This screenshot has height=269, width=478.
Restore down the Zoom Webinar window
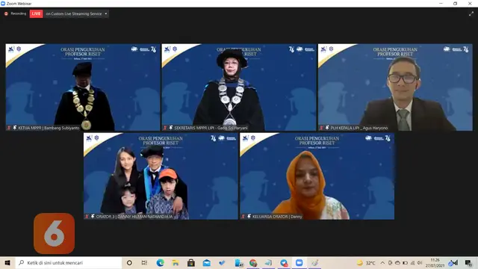click(x=455, y=3)
